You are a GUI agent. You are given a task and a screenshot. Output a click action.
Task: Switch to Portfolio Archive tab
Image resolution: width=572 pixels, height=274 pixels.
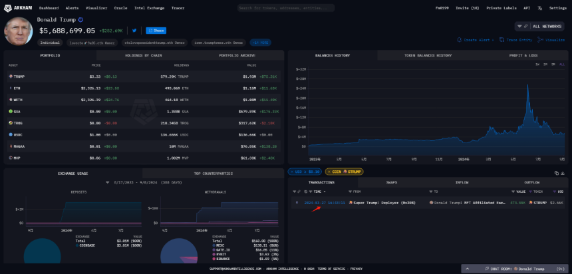(x=237, y=55)
